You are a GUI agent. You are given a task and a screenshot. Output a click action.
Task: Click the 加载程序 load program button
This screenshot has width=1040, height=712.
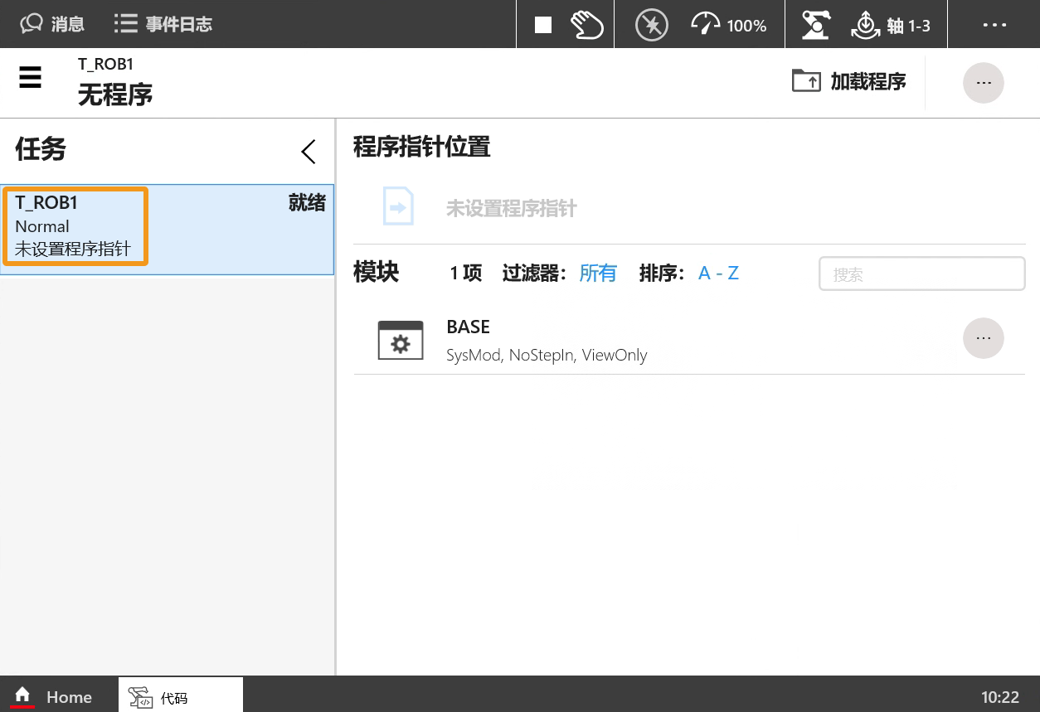coord(849,81)
